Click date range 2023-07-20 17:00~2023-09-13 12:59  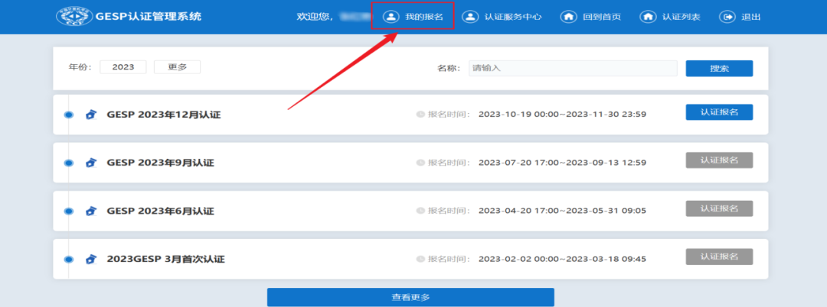[x=562, y=163]
